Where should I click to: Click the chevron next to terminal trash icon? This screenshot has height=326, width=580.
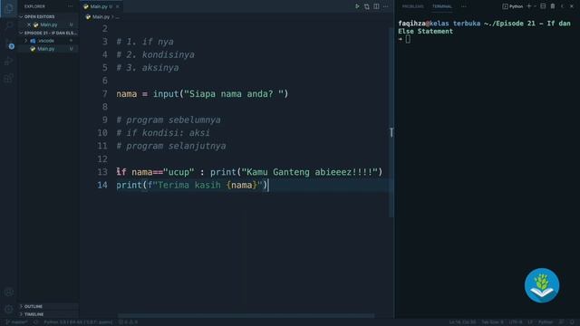point(562,6)
